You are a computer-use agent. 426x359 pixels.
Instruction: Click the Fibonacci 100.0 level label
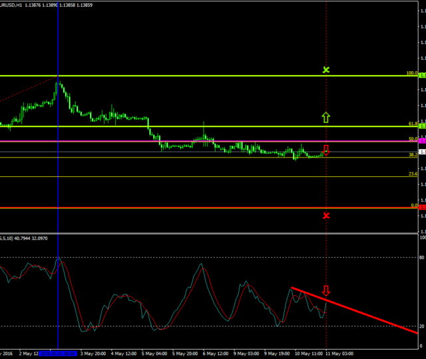(x=412, y=73)
